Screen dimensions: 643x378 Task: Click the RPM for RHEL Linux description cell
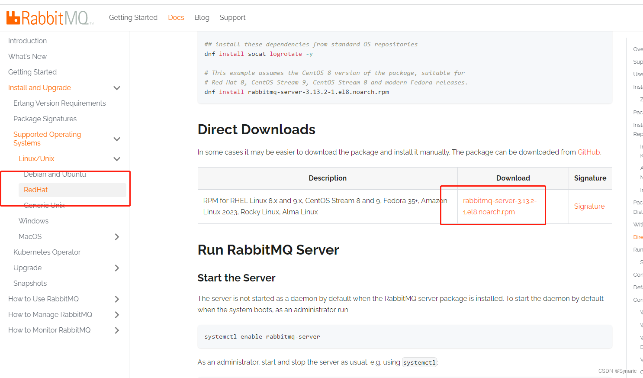point(328,207)
